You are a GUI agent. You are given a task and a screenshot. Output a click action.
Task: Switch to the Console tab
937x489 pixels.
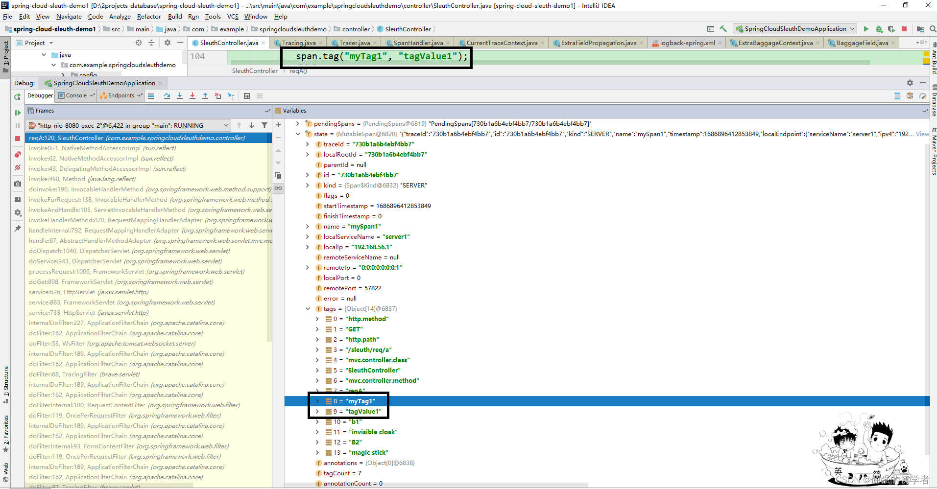coord(76,95)
